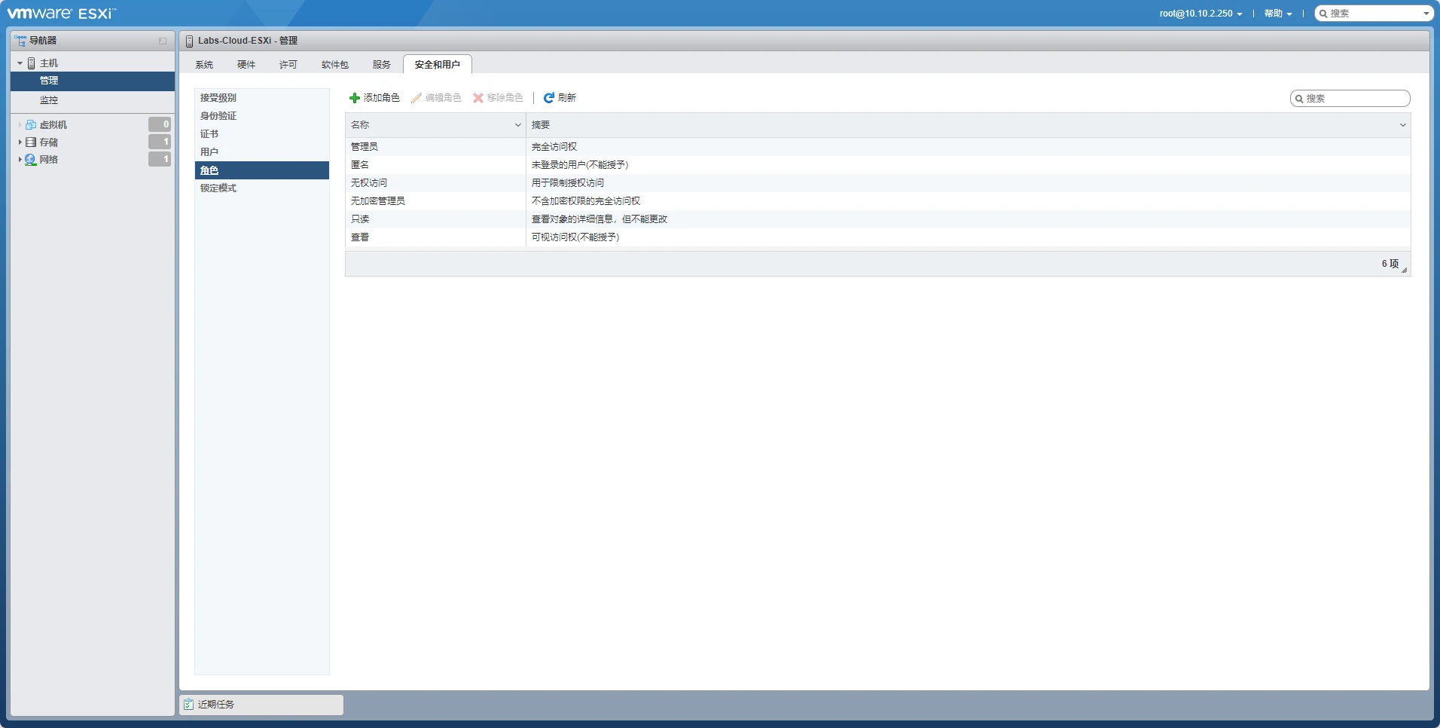The height and width of the screenshot is (728, 1440).
Task: Click the navigator panel collapse icon
Action: point(163,41)
